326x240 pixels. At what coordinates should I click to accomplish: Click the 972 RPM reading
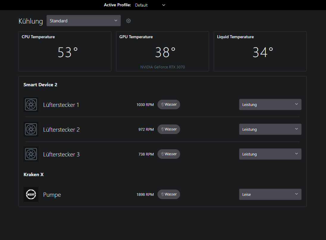pos(146,130)
